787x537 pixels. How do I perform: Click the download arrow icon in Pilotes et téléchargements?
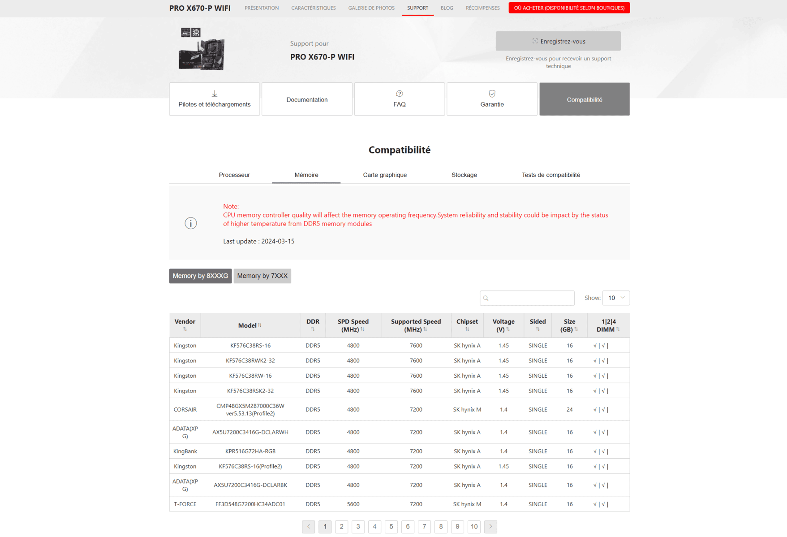pos(215,94)
